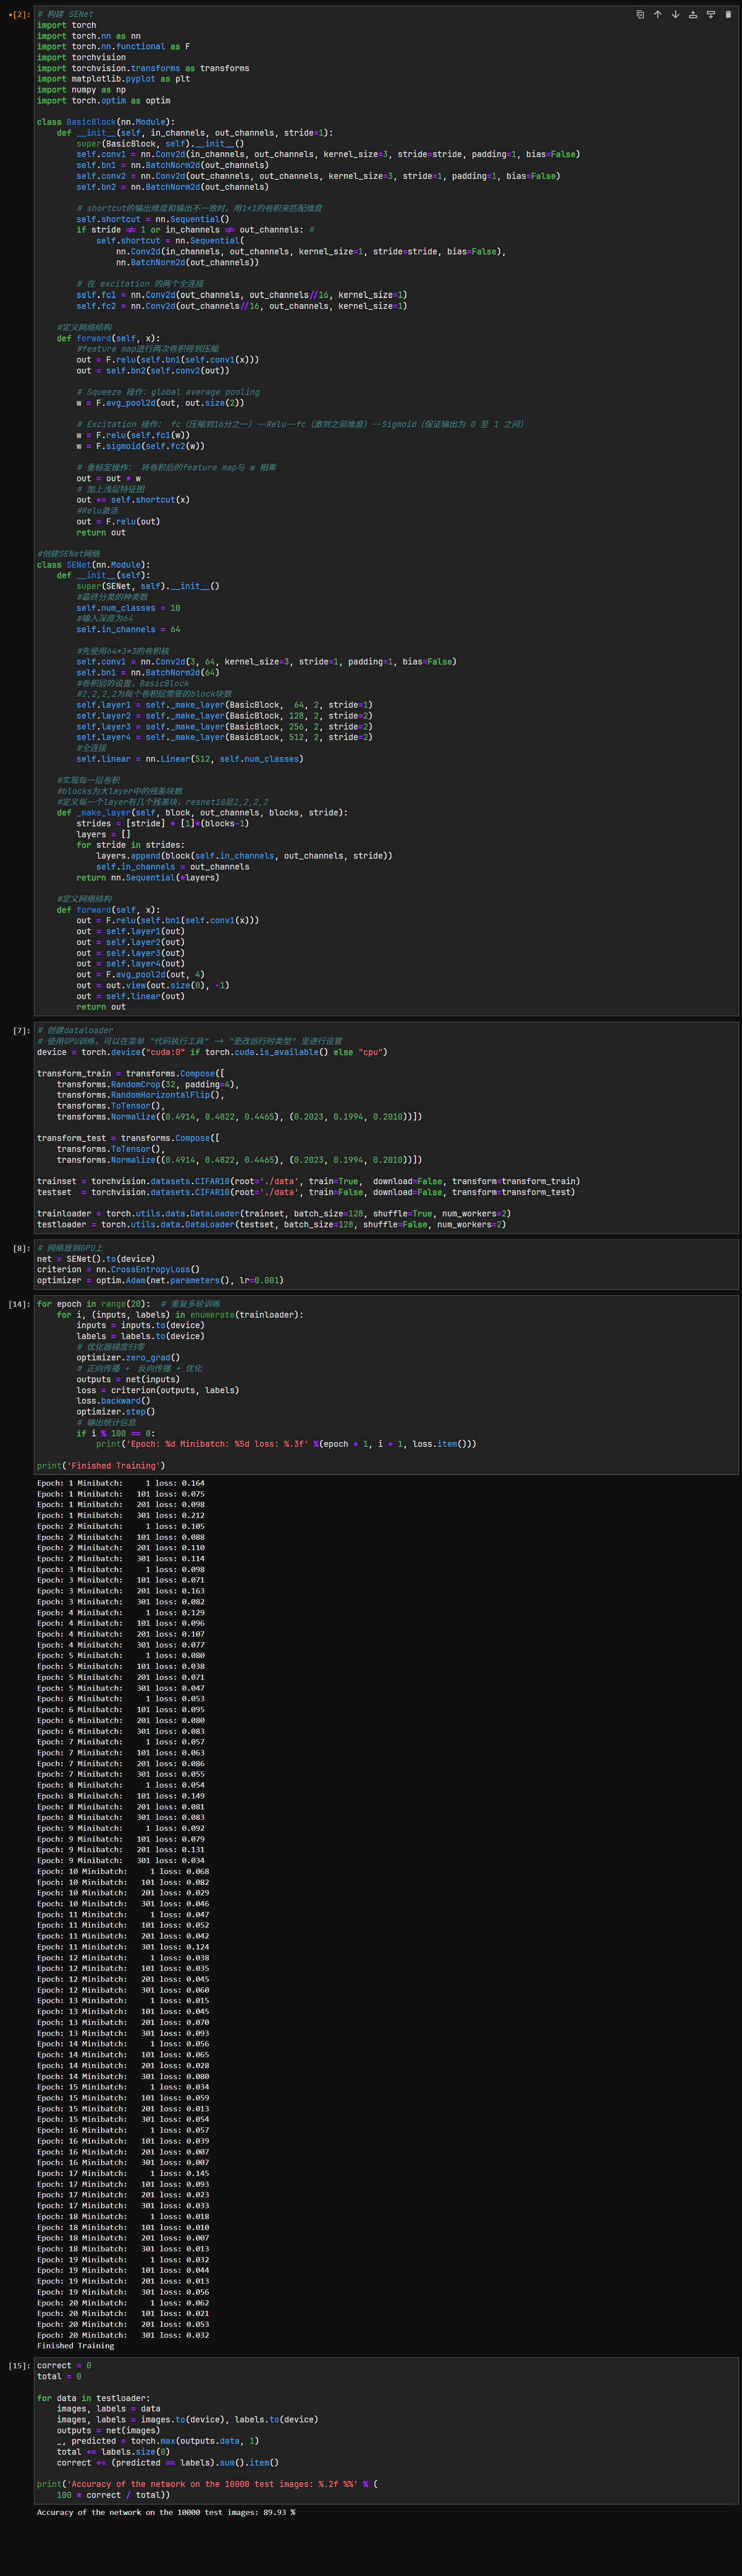Select the cell prompt numbered [7]
Viewport: 742px width, 2576px height.
coord(20,1031)
